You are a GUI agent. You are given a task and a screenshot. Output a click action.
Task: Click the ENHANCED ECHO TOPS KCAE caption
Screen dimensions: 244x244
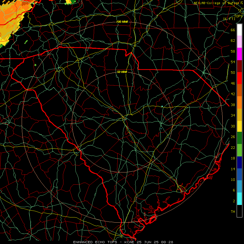[x=123, y=242]
